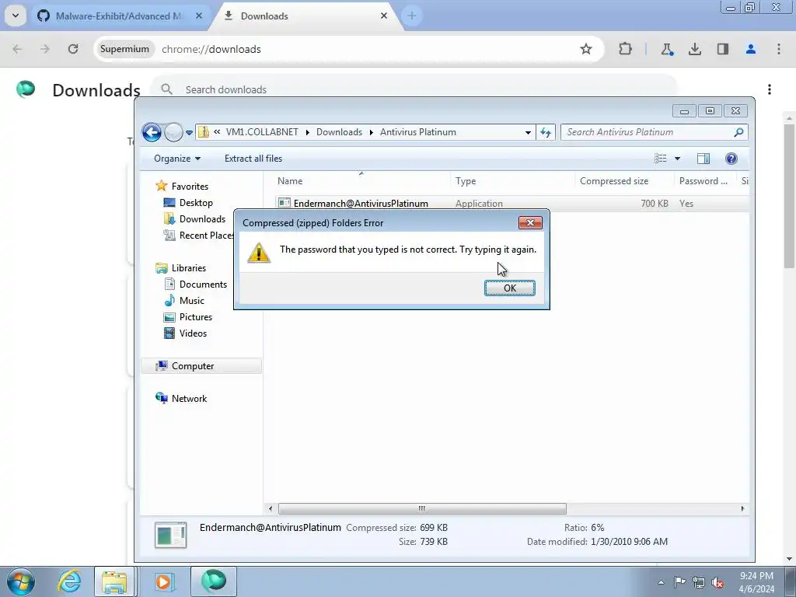Screen dimensions: 796x597
Task: Open the Chrome Labs flask icon
Action: 666,49
